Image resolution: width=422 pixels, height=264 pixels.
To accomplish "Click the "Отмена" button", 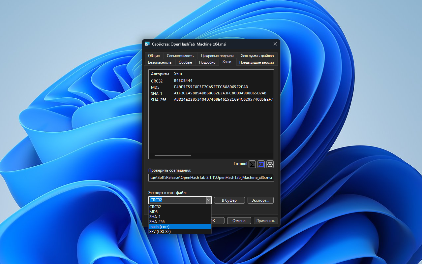I will point(239,221).
